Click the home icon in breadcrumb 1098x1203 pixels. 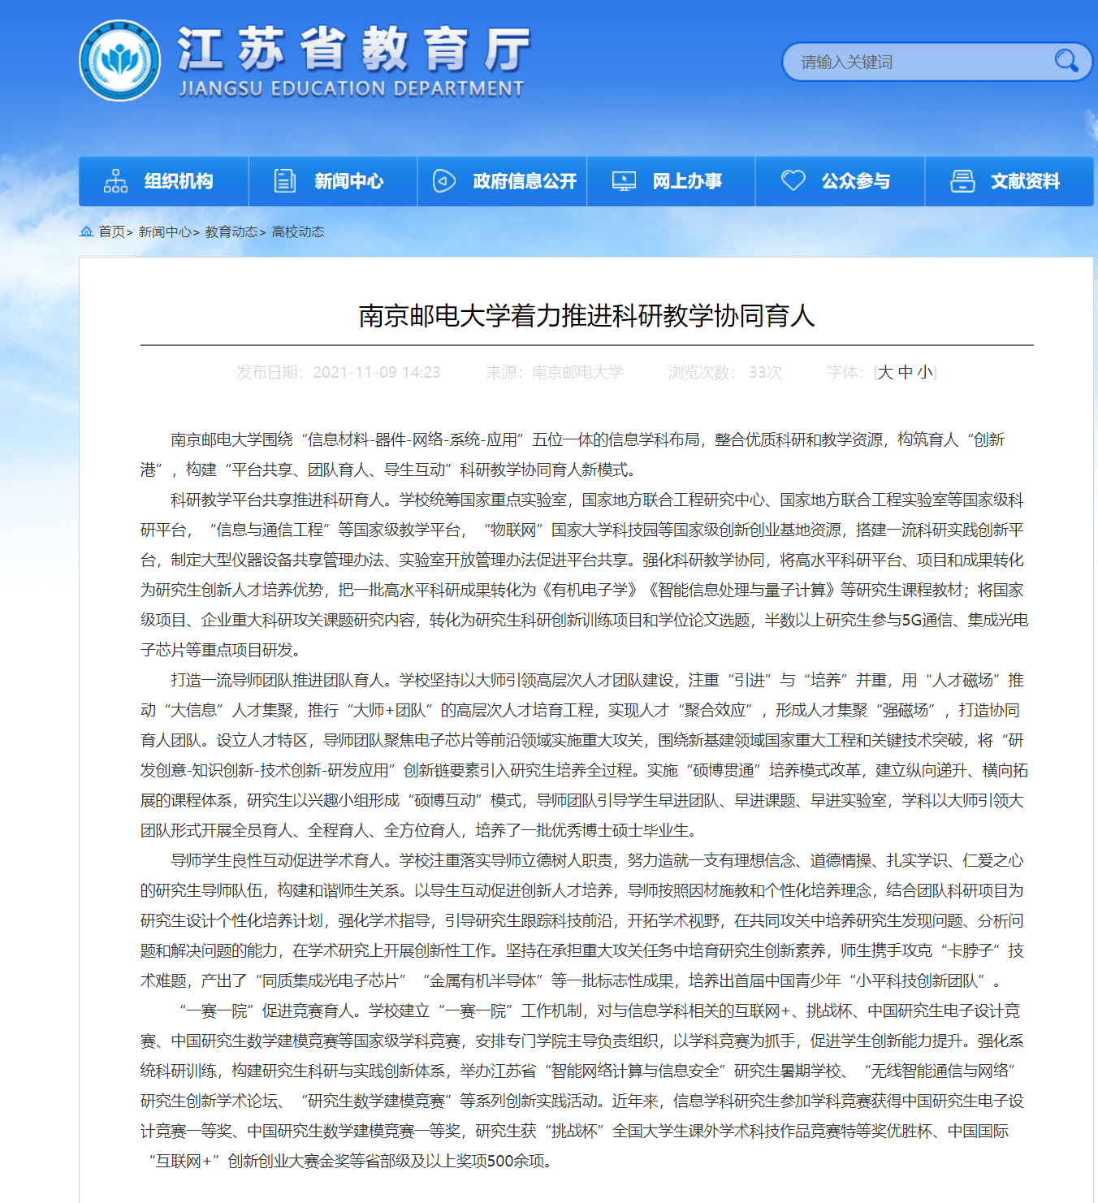tap(86, 232)
